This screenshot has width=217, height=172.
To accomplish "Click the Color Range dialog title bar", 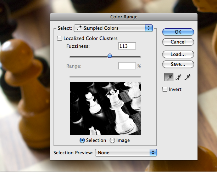I will (x=124, y=17).
